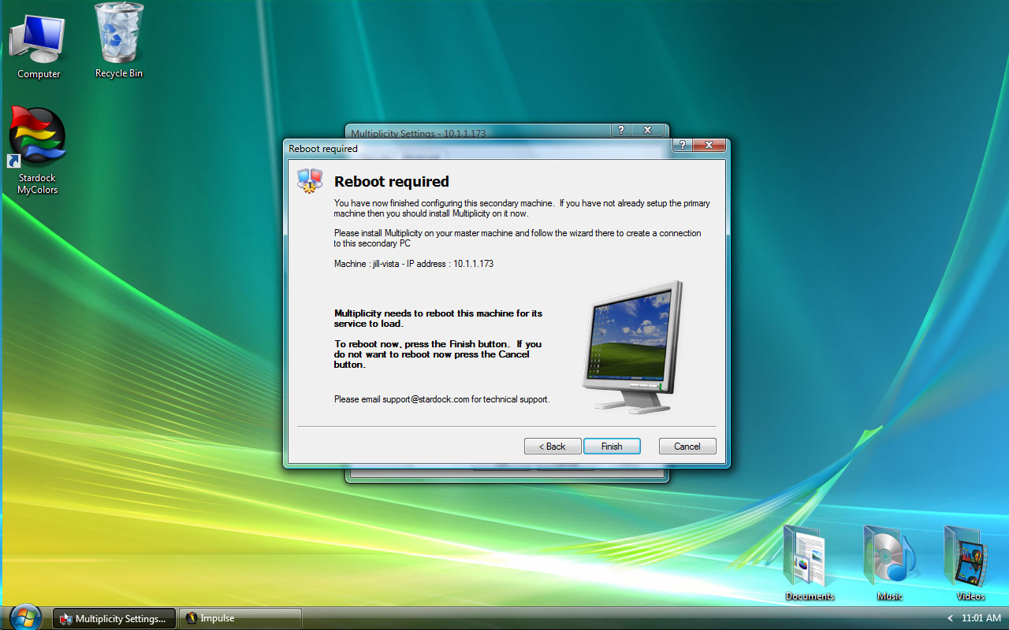
Task: Show hidden tray icons arrow
Action: tap(950, 618)
